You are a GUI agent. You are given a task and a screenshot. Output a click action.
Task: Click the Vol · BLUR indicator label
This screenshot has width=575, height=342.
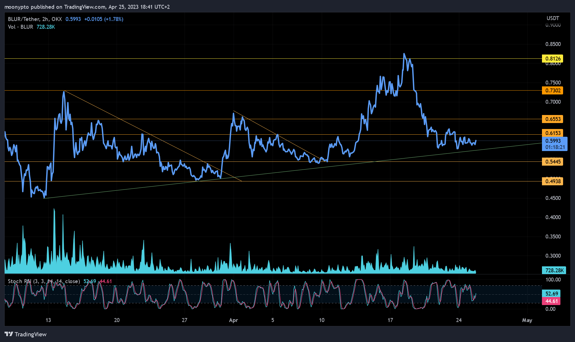pos(21,27)
